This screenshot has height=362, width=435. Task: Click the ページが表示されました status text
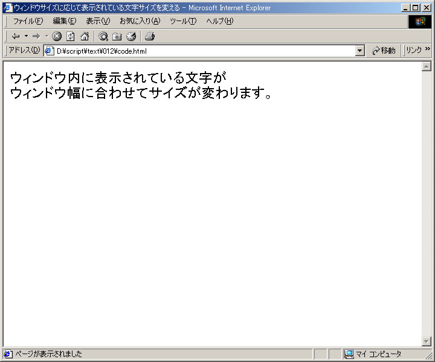coord(48,354)
